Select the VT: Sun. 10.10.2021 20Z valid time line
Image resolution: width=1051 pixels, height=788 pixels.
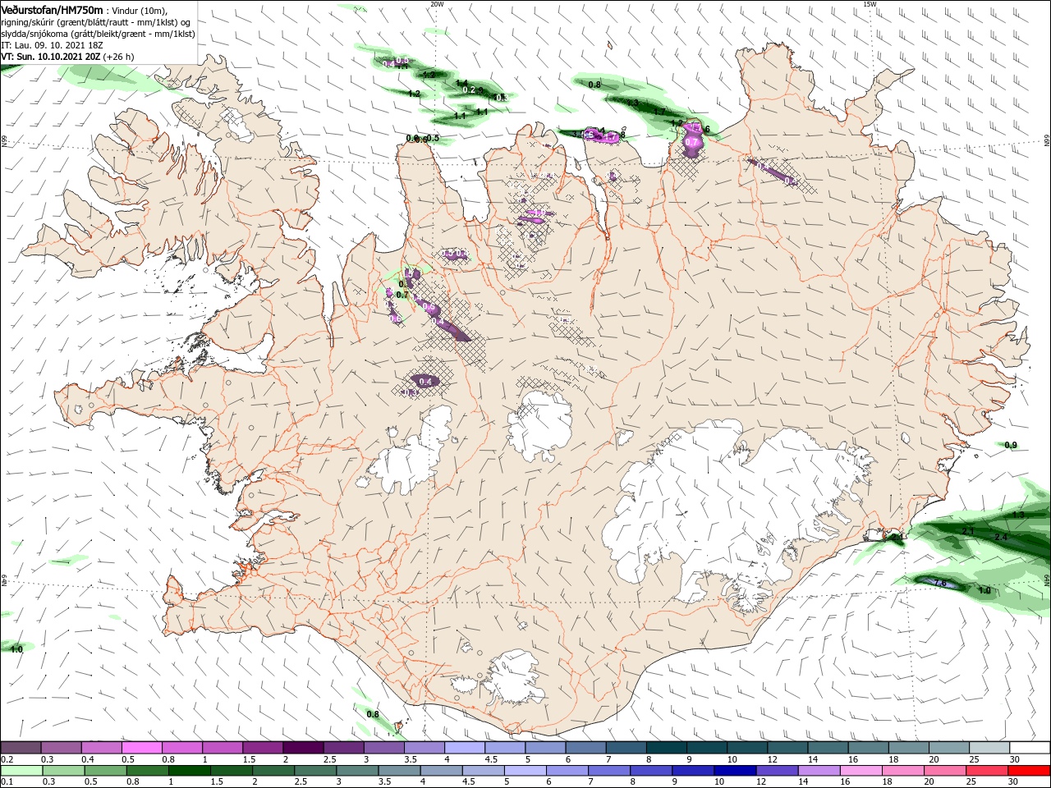pyautogui.click(x=67, y=57)
